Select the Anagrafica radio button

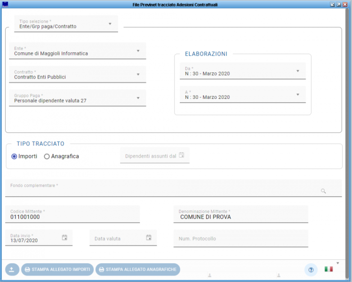[47, 156]
